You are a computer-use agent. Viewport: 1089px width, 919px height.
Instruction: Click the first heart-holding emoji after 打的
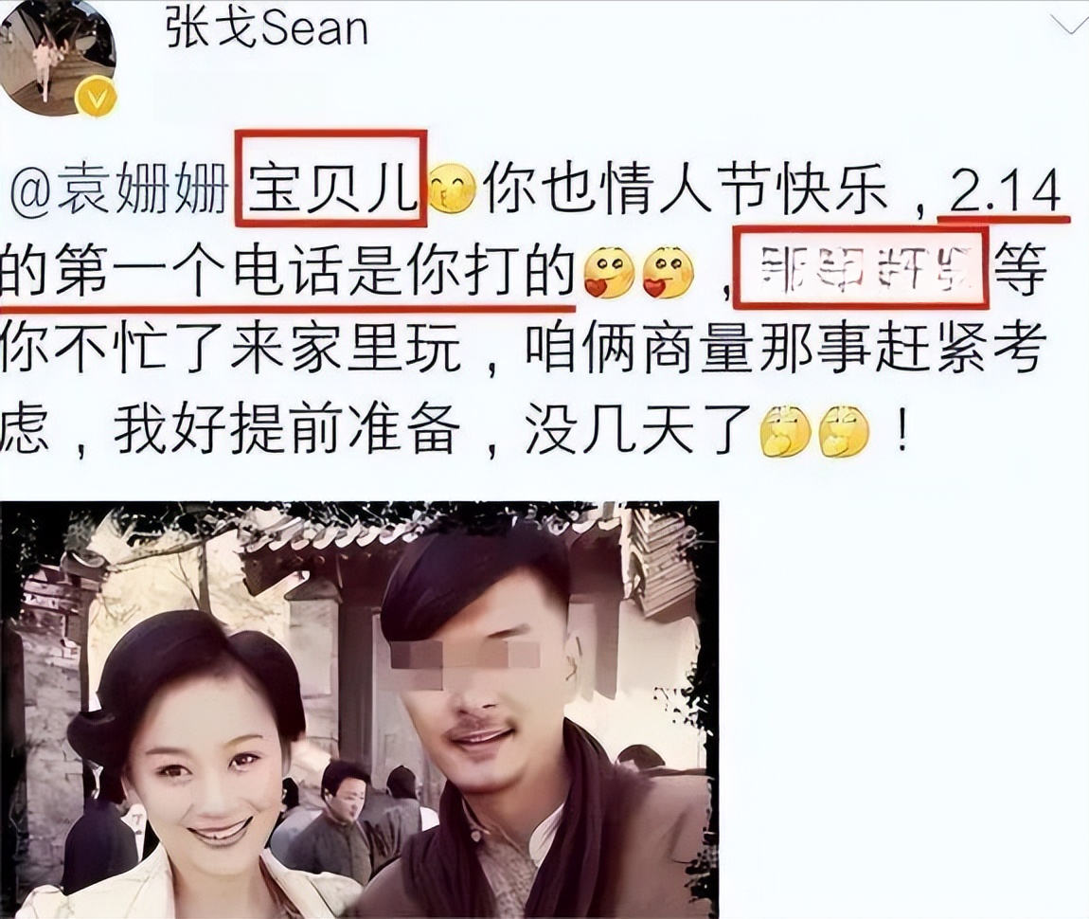608,271
